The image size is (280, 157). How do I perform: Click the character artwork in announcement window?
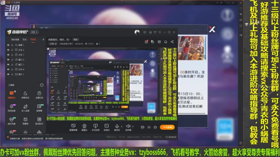(x=191, y=48)
